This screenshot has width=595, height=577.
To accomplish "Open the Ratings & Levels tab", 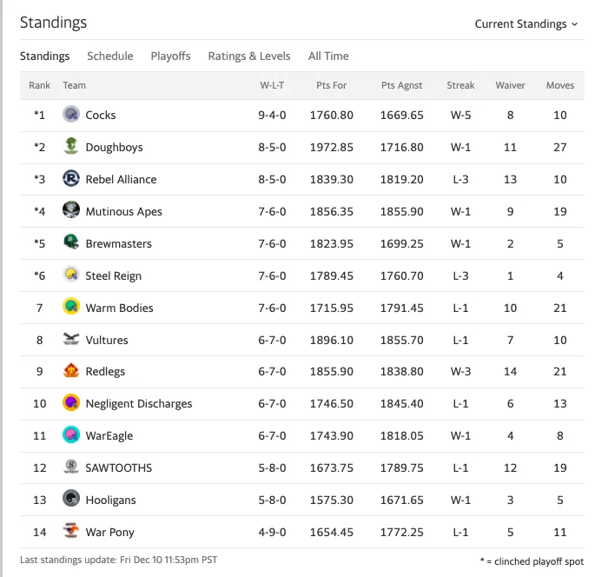I will (x=249, y=56).
